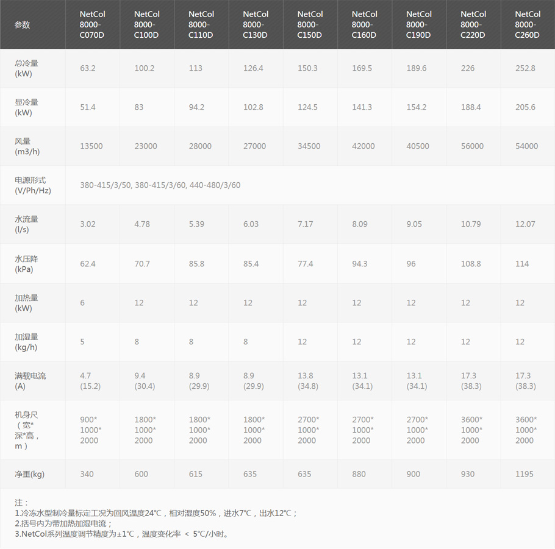
Task: Click the 水流量 (l/s) row label
Action: click(26, 224)
